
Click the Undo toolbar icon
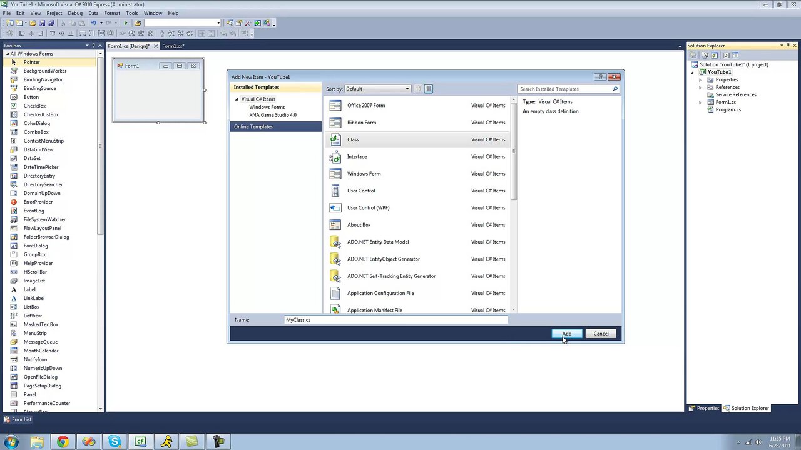93,23
